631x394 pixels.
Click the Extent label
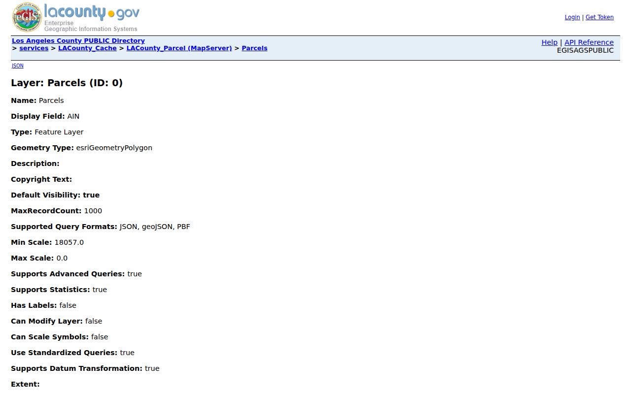pos(25,384)
